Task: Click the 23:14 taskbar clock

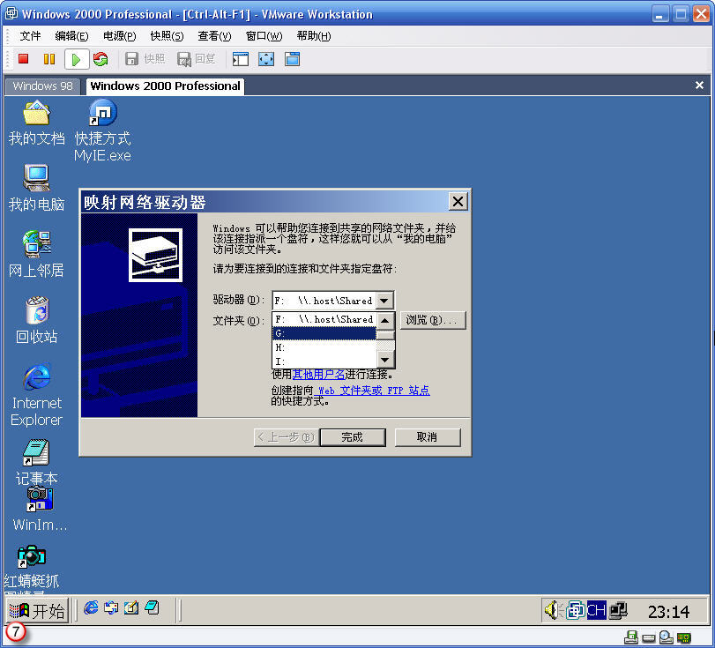Action: 668,612
